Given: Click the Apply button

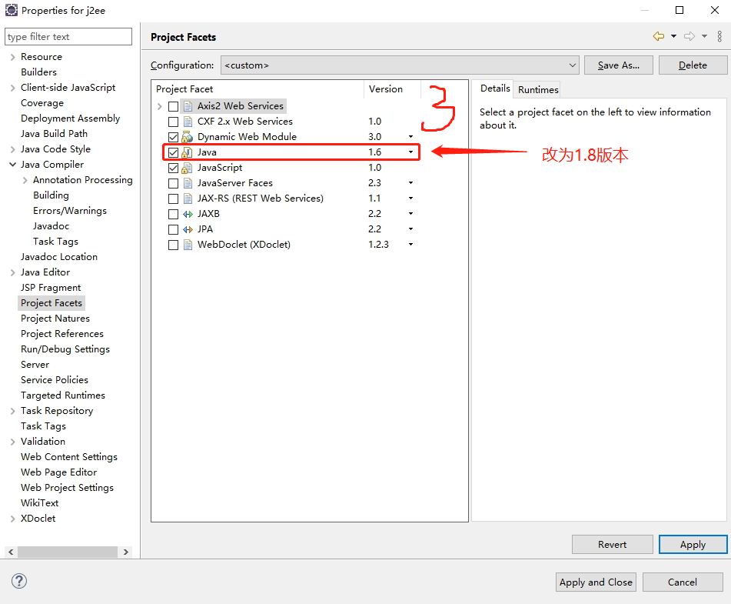Looking at the screenshot, I should (693, 544).
